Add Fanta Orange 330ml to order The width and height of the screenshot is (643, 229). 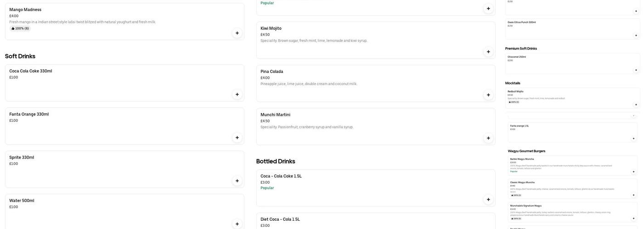pyautogui.click(x=237, y=137)
